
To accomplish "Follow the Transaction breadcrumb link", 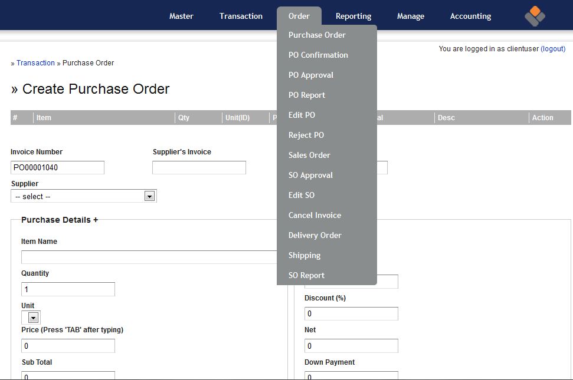I will (x=35, y=62).
